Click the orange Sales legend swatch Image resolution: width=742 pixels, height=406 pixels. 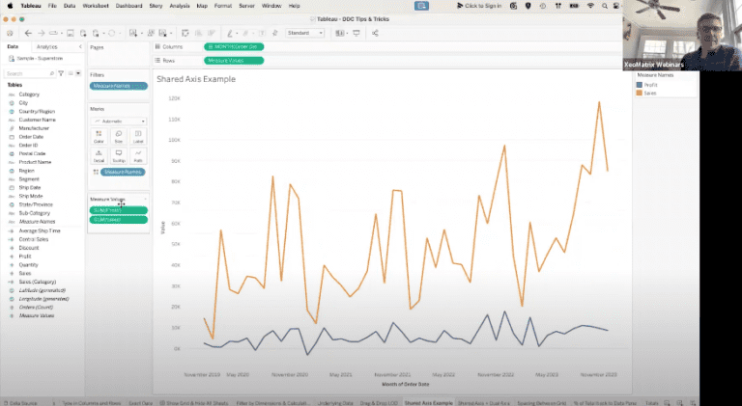(x=640, y=93)
